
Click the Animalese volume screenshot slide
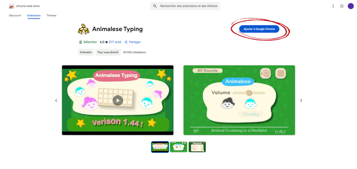pyautogui.click(x=239, y=100)
